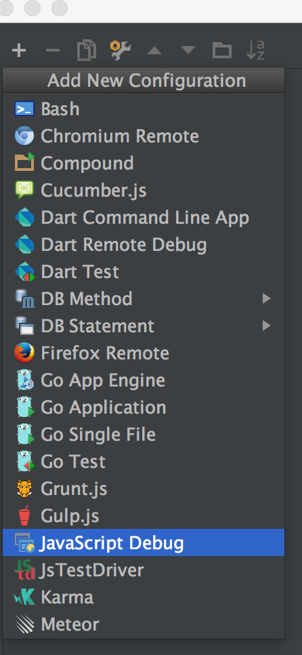Pick Dart Remote Debug entry
302x655 pixels.
[x=144, y=245]
